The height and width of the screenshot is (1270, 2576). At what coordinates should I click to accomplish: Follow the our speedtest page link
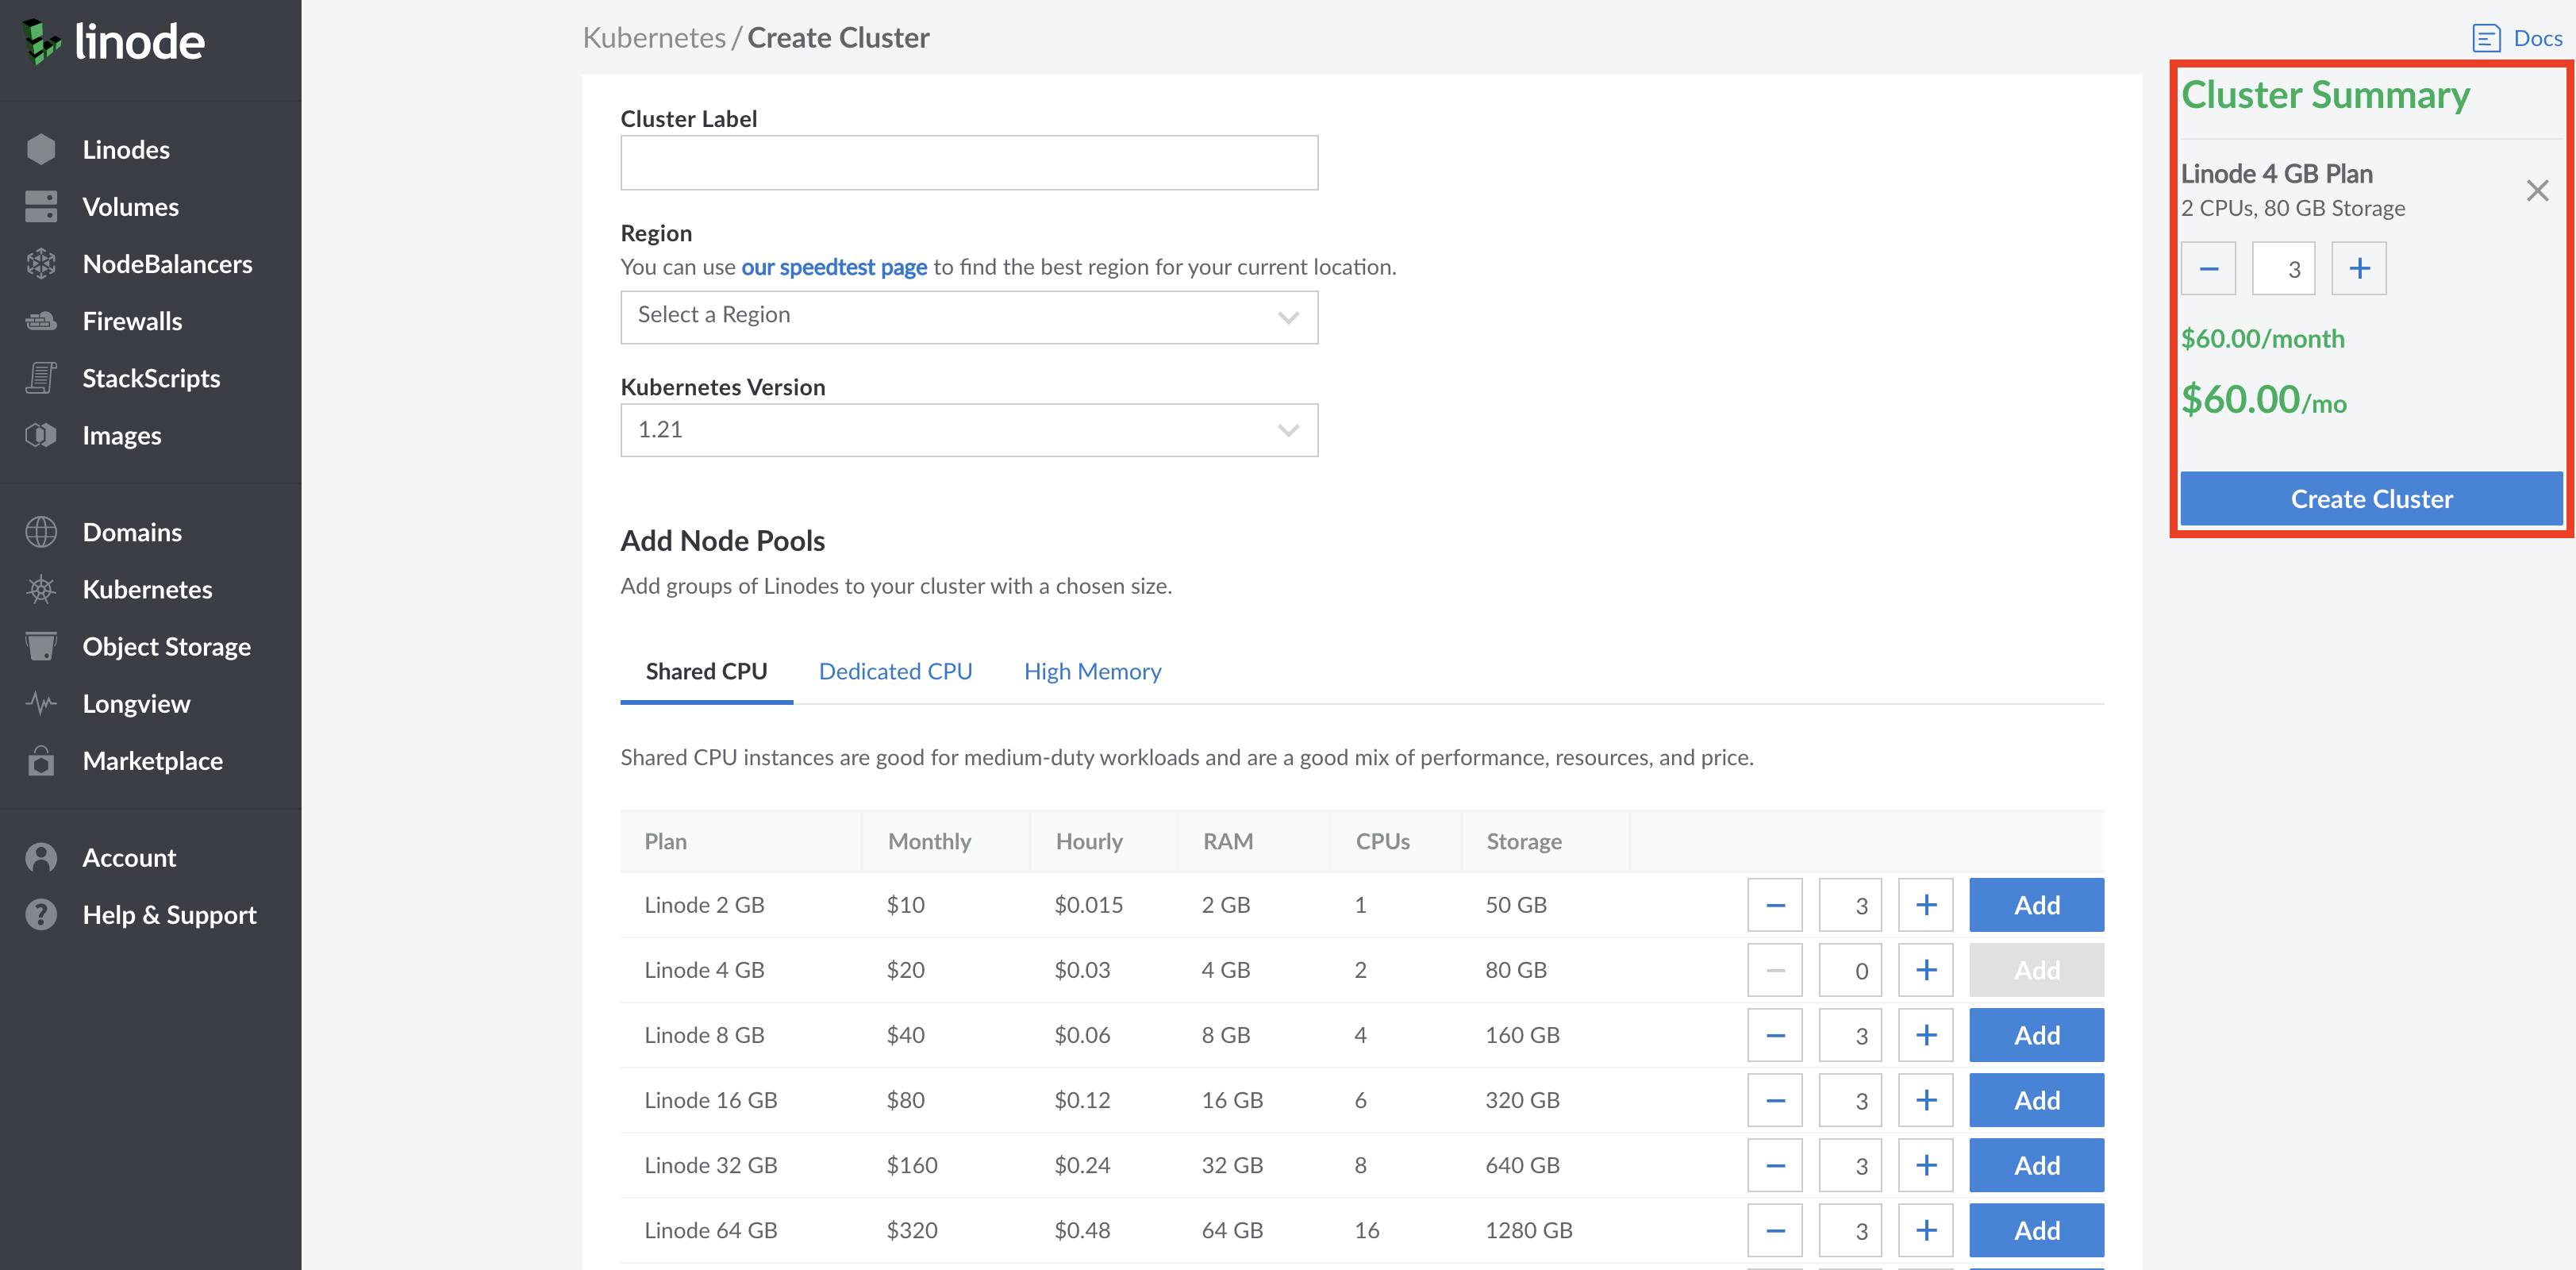point(834,267)
